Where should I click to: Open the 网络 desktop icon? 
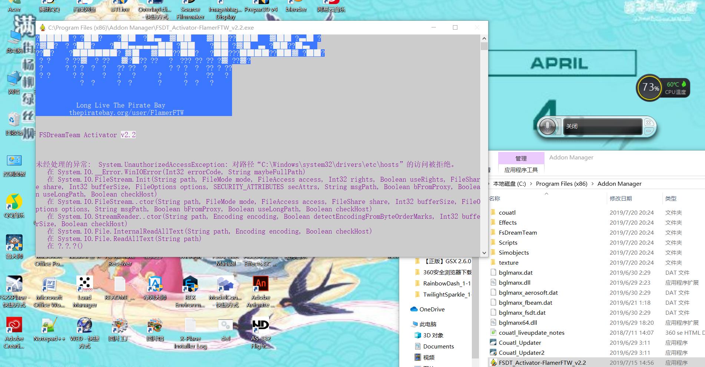[14, 82]
